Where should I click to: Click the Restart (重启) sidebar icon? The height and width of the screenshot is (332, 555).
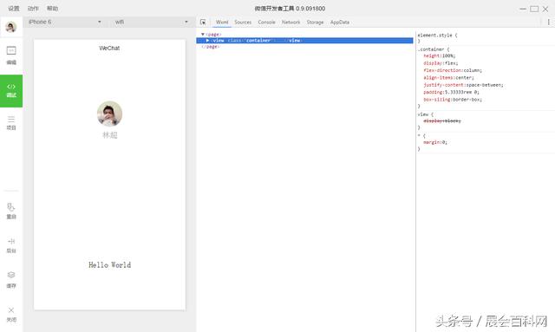11,211
